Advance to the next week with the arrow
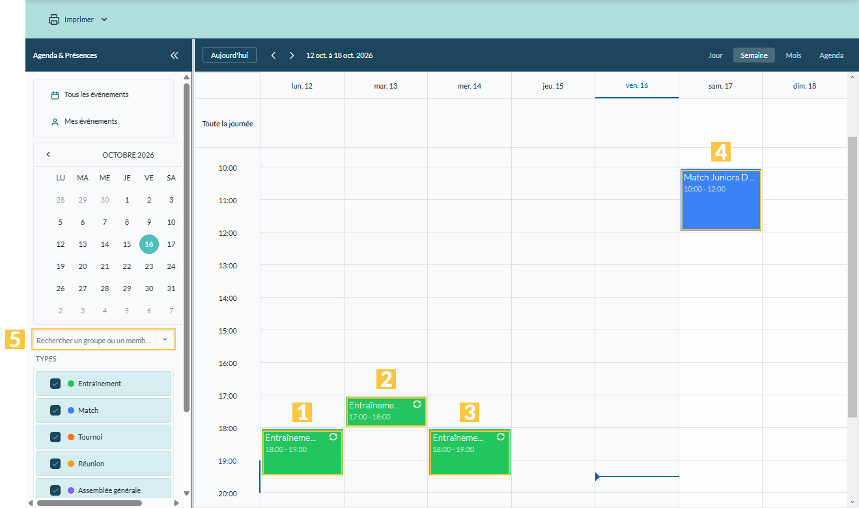The width and height of the screenshot is (859, 508). point(292,55)
